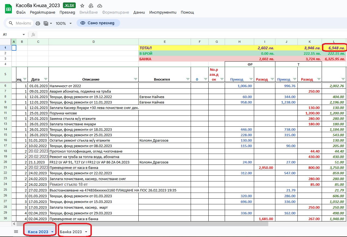Image resolution: width=347 pixels, height=237 pixels.
Task: Open filter icon in column L header
Action: (343, 79)
